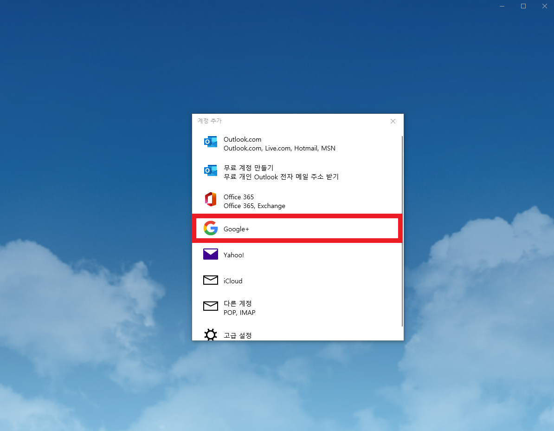Click the purple Yahoo! envelope icon
554x431 pixels.
(211, 254)
